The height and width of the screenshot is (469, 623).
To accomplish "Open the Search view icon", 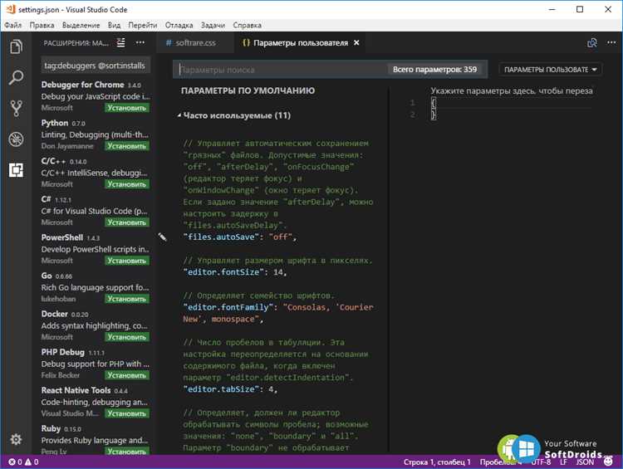I will [x=16, y=77].
